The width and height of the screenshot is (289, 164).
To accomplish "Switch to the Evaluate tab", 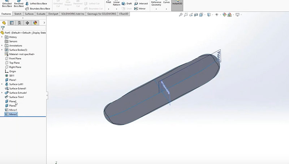I will pos(42,14).
